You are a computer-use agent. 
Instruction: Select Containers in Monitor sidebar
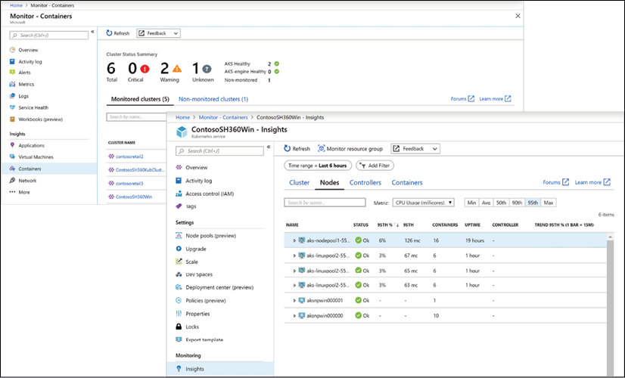click(x=48, y=169)
